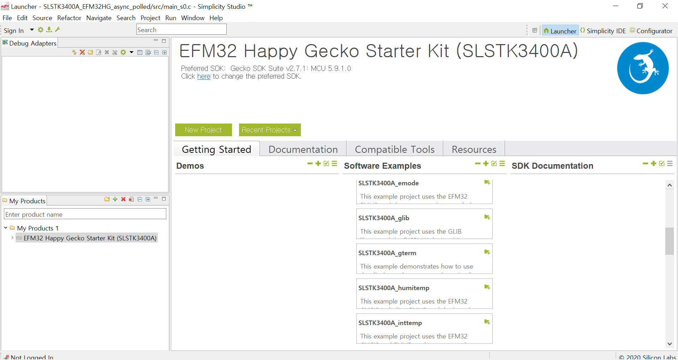Switch to Compatible Tools tab
This screenshot has width=678, height=360.
(394, 149)
